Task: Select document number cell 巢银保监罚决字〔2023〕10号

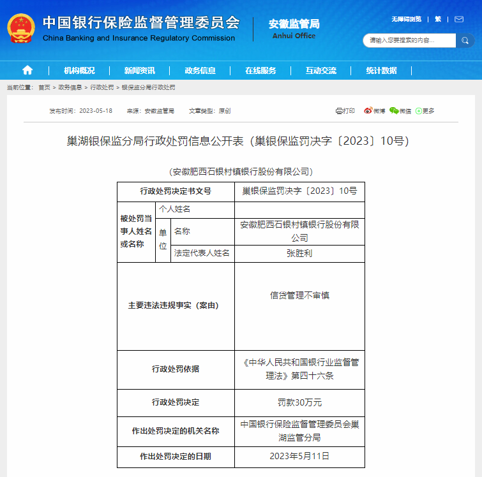Action: (299, 192)
